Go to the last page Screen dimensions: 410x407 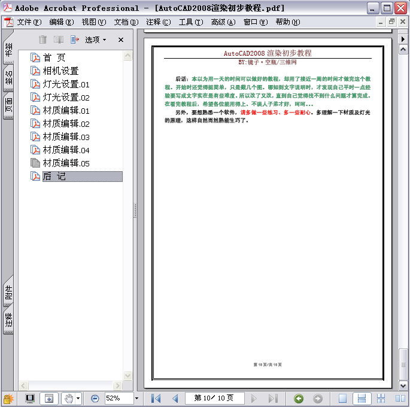pyautogui.click(x=273, y=399)
